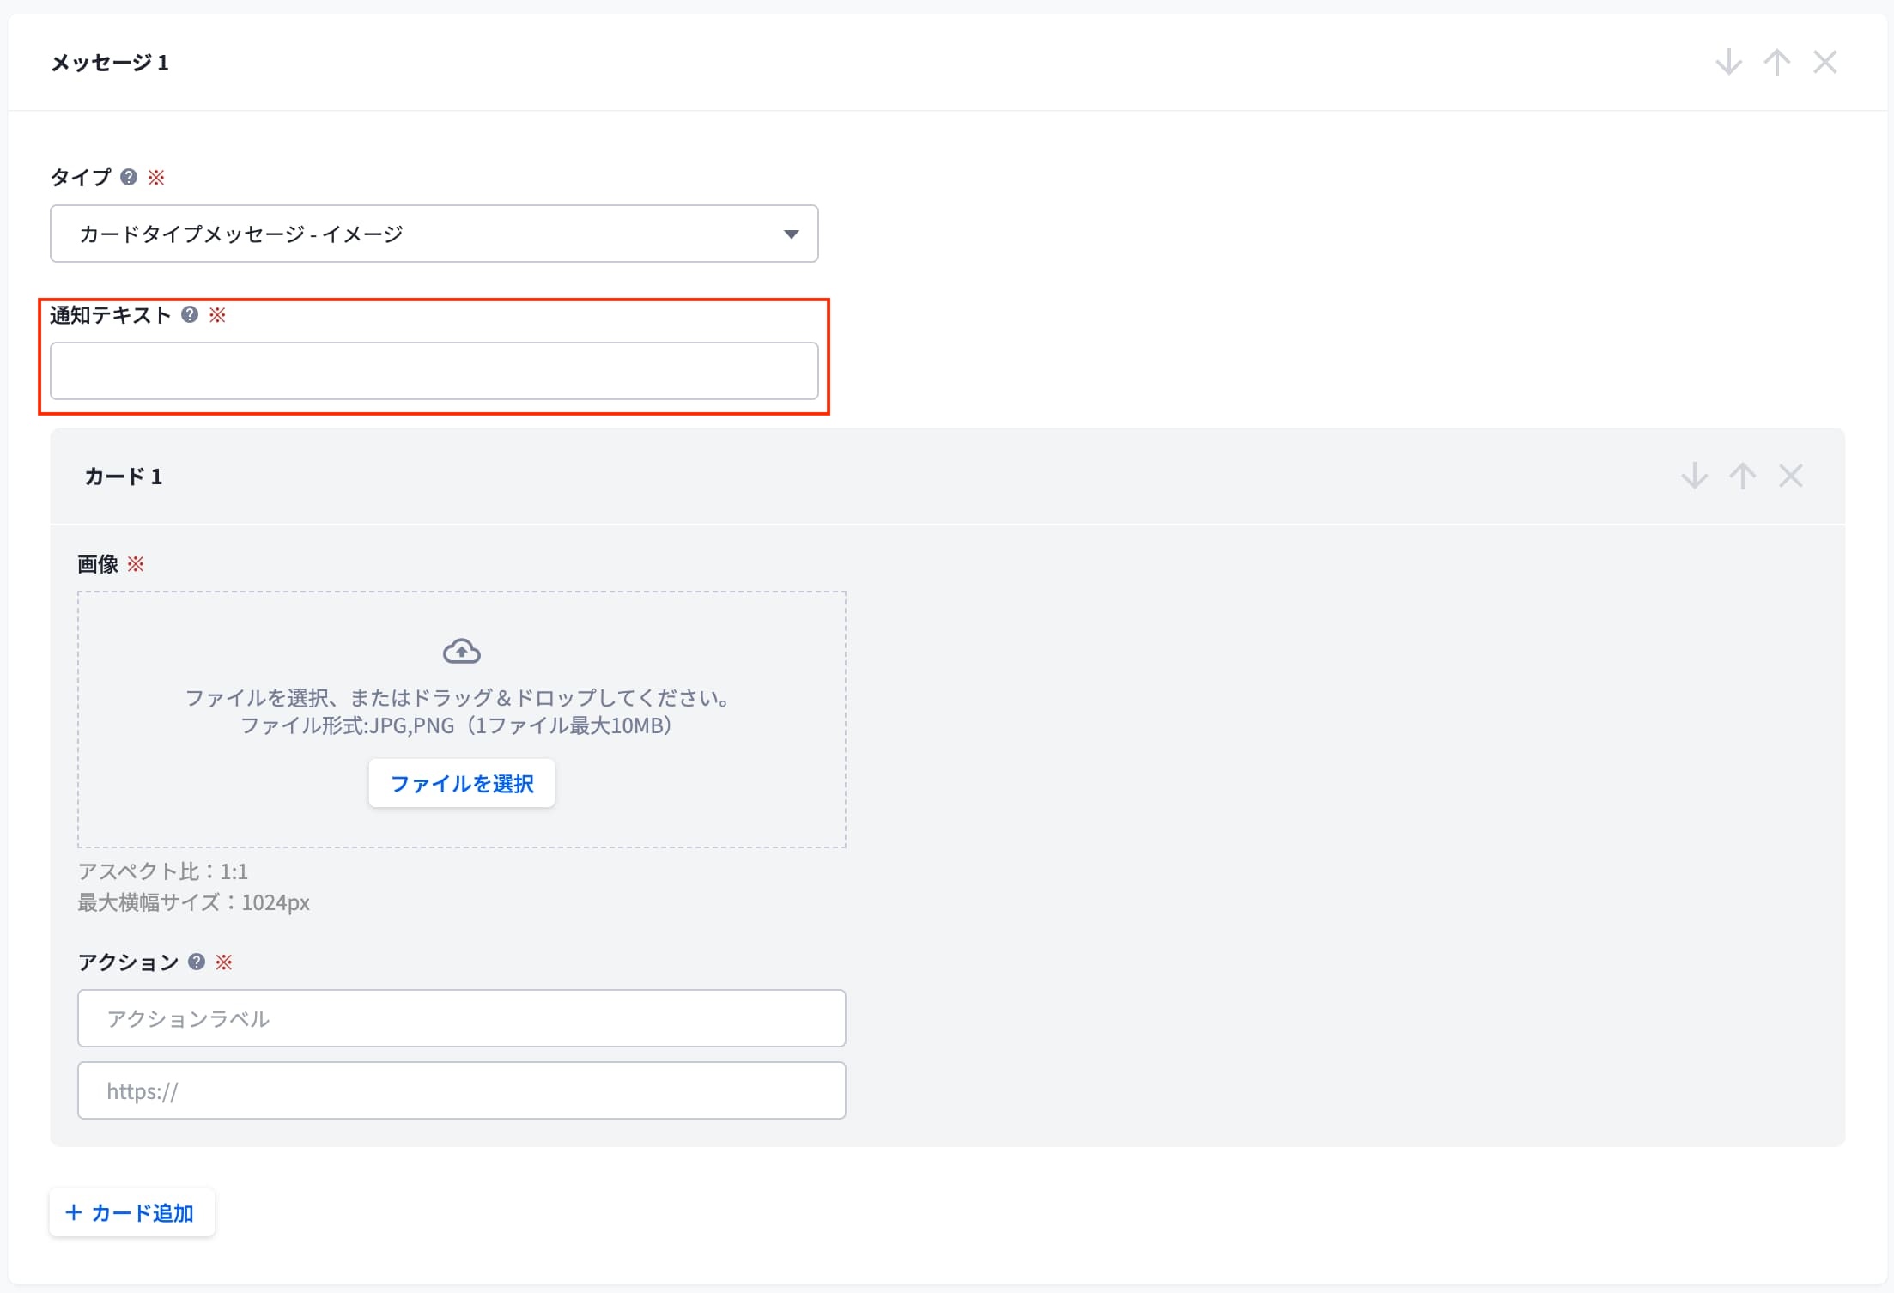The width and height of the screenshot is (1894, 1293).
Task: Move メッセージ 1 down with arrow icon
Action: pos(1728,62)
